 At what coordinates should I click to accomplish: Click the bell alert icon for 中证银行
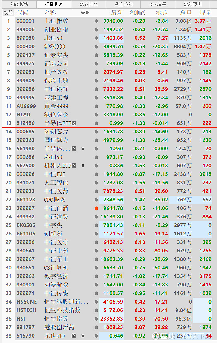96,89
